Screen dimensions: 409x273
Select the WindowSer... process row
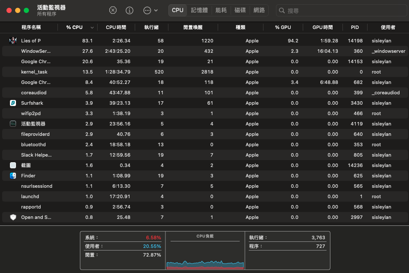point(205,51)
